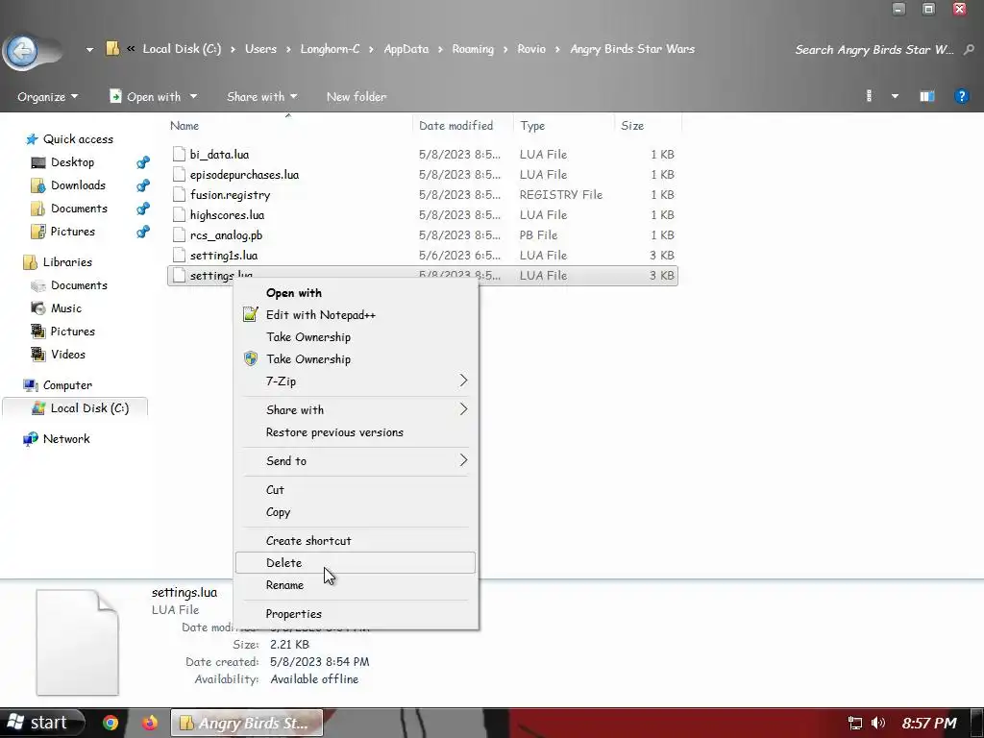Sort by Date modified column
Image resolution: width=984 pixels, height=738 pixels.
456,126
